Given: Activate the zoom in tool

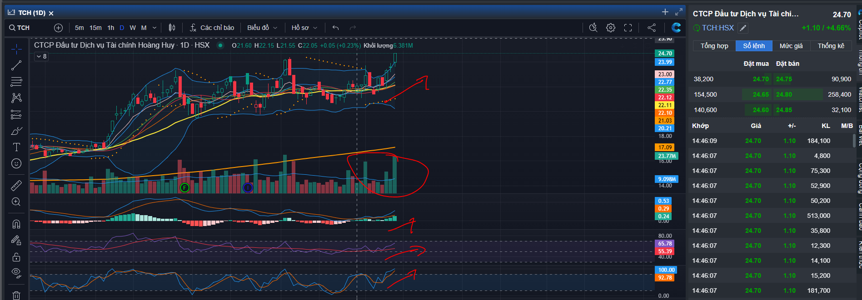Looking at the screenshot, I should 16,202.
